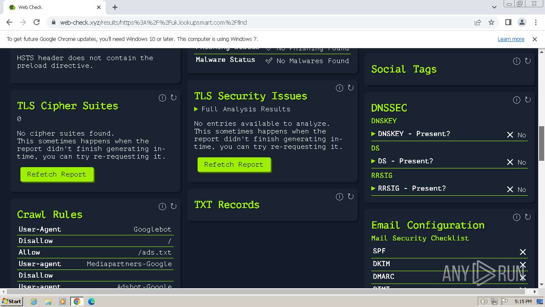This screenshot has height=307, width=545.
Task: Open media player from taskbar
Action: click(63, 301)
